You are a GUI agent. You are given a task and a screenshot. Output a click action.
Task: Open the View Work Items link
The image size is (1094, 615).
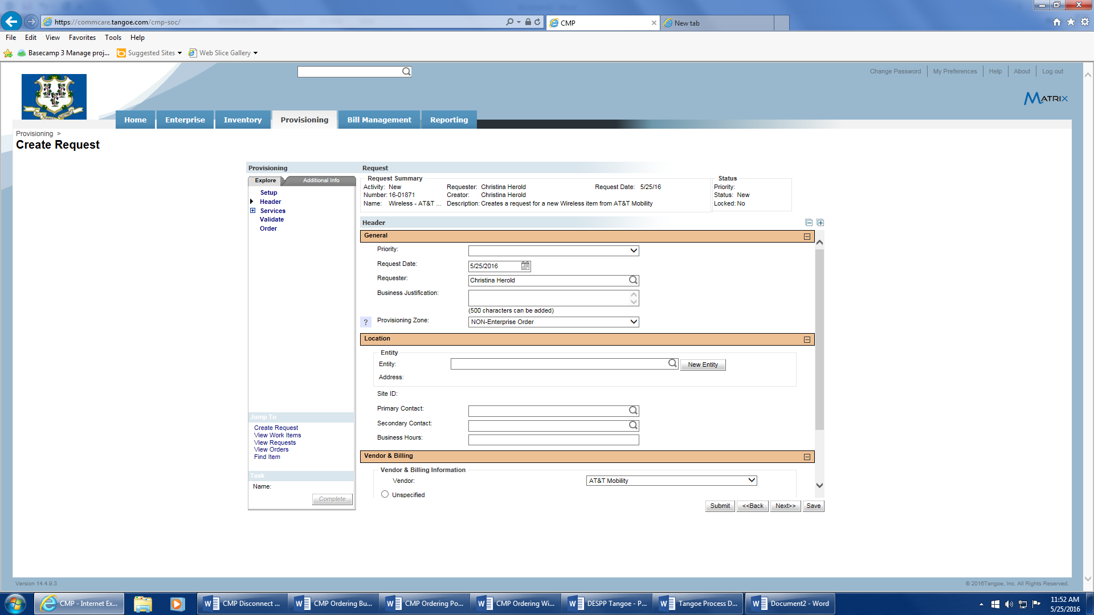point(277,435)
